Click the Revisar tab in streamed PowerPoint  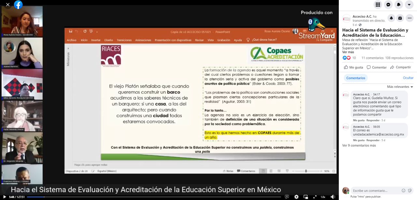[199, 40]
